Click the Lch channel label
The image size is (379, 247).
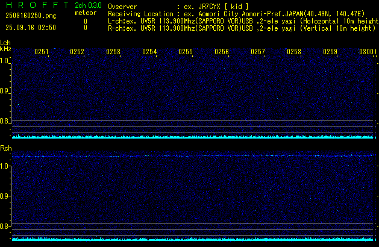pyautogui.click(x=5, y=43)
